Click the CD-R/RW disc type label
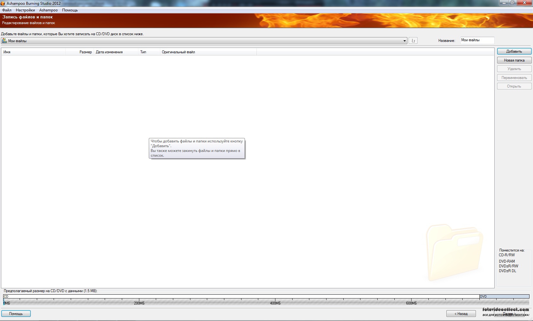The height and width of the screenshot is (321, 533). click(507, 255)
